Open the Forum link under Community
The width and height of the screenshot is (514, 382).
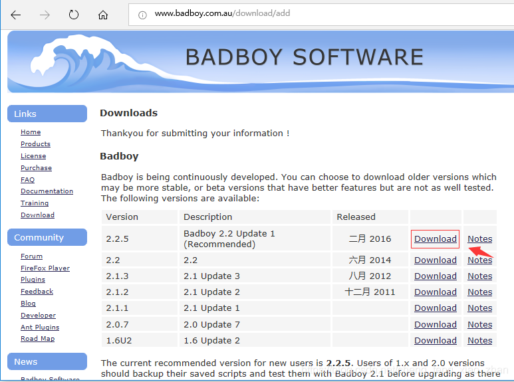coord(31,256)
